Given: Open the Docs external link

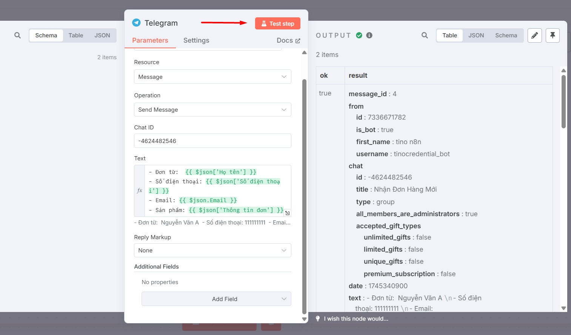Looking at the screenshot, I should [288, 40].
